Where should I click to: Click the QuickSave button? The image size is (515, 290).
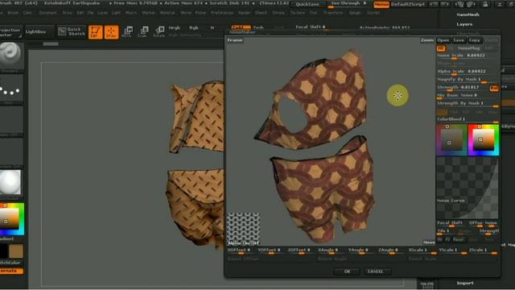pyautogui.click(x=307, y=4)
